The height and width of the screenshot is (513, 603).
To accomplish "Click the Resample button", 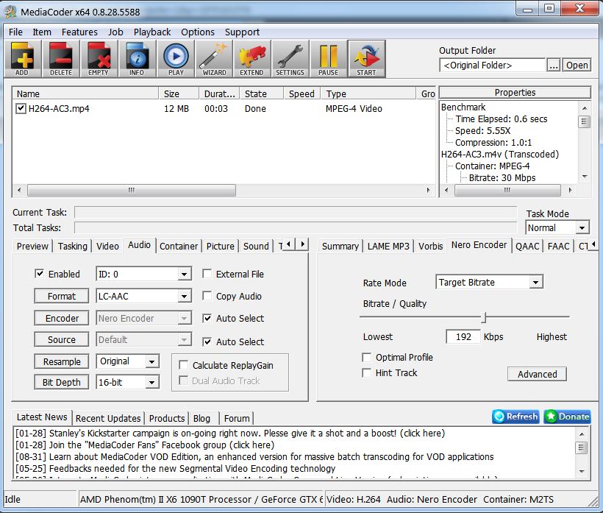I will (62, 361).
